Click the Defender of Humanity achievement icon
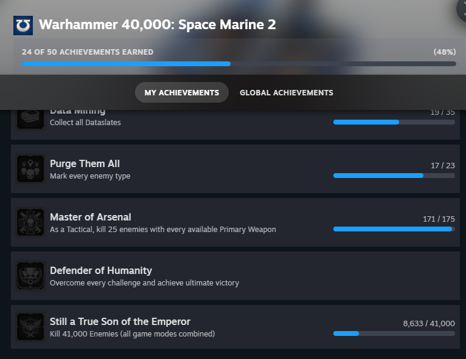The image size is (466, 359). coord(30,276)
